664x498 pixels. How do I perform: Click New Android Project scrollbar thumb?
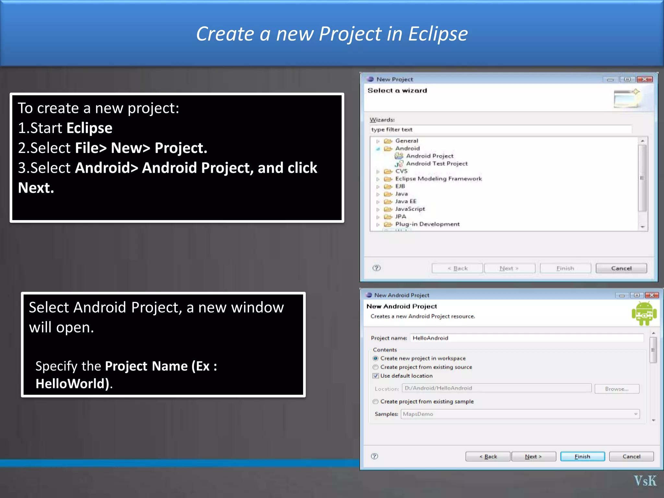653,350
